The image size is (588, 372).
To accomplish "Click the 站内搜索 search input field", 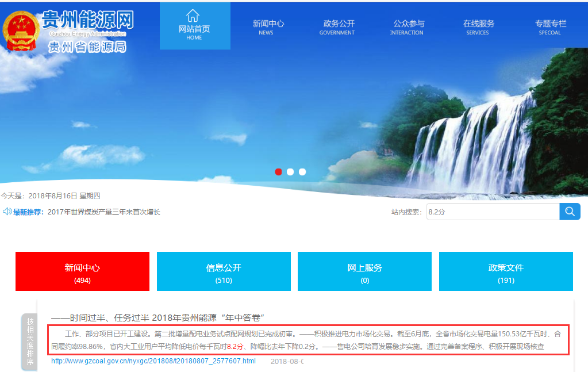I will (492, 212).
